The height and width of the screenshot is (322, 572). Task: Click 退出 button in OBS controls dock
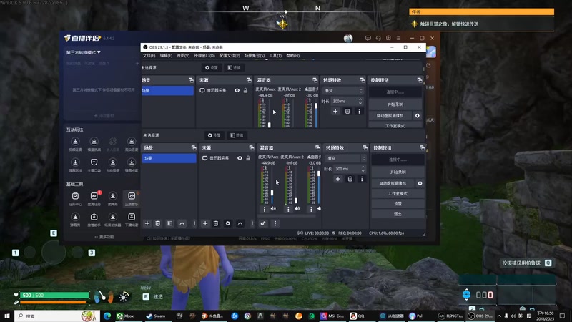coord(398,214)
